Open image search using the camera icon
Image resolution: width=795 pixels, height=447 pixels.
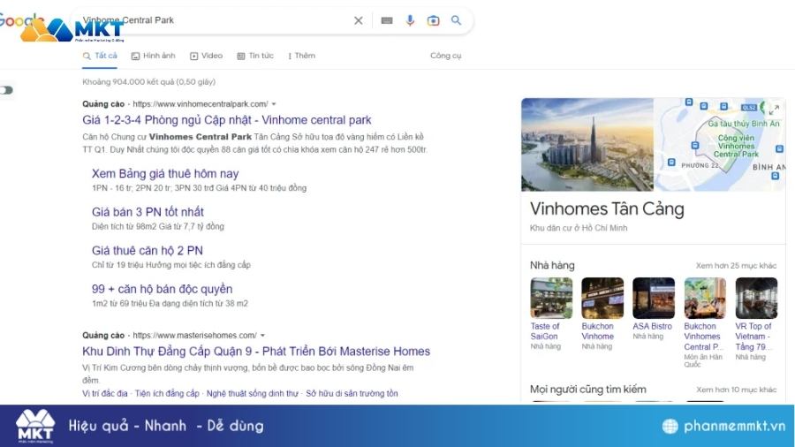pos(433,20)
